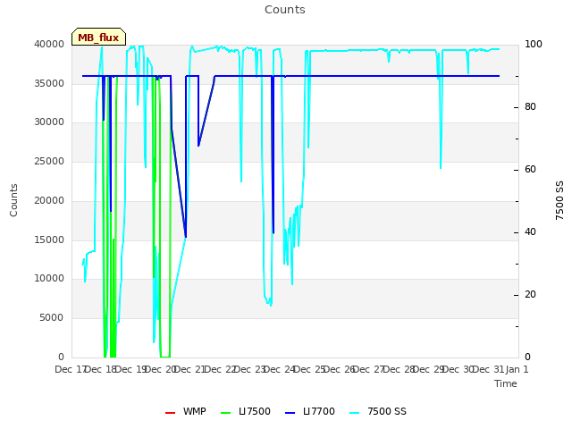Click the 30000 tick label
The width and height of the screenshot is (572, 429).
pyautogui.click(x=49, y=122)
